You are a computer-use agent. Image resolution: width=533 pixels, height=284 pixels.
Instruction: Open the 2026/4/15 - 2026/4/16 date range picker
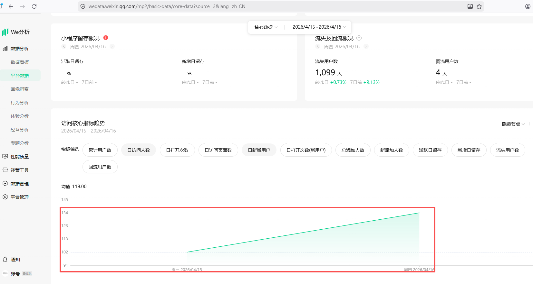click(319, 27)
